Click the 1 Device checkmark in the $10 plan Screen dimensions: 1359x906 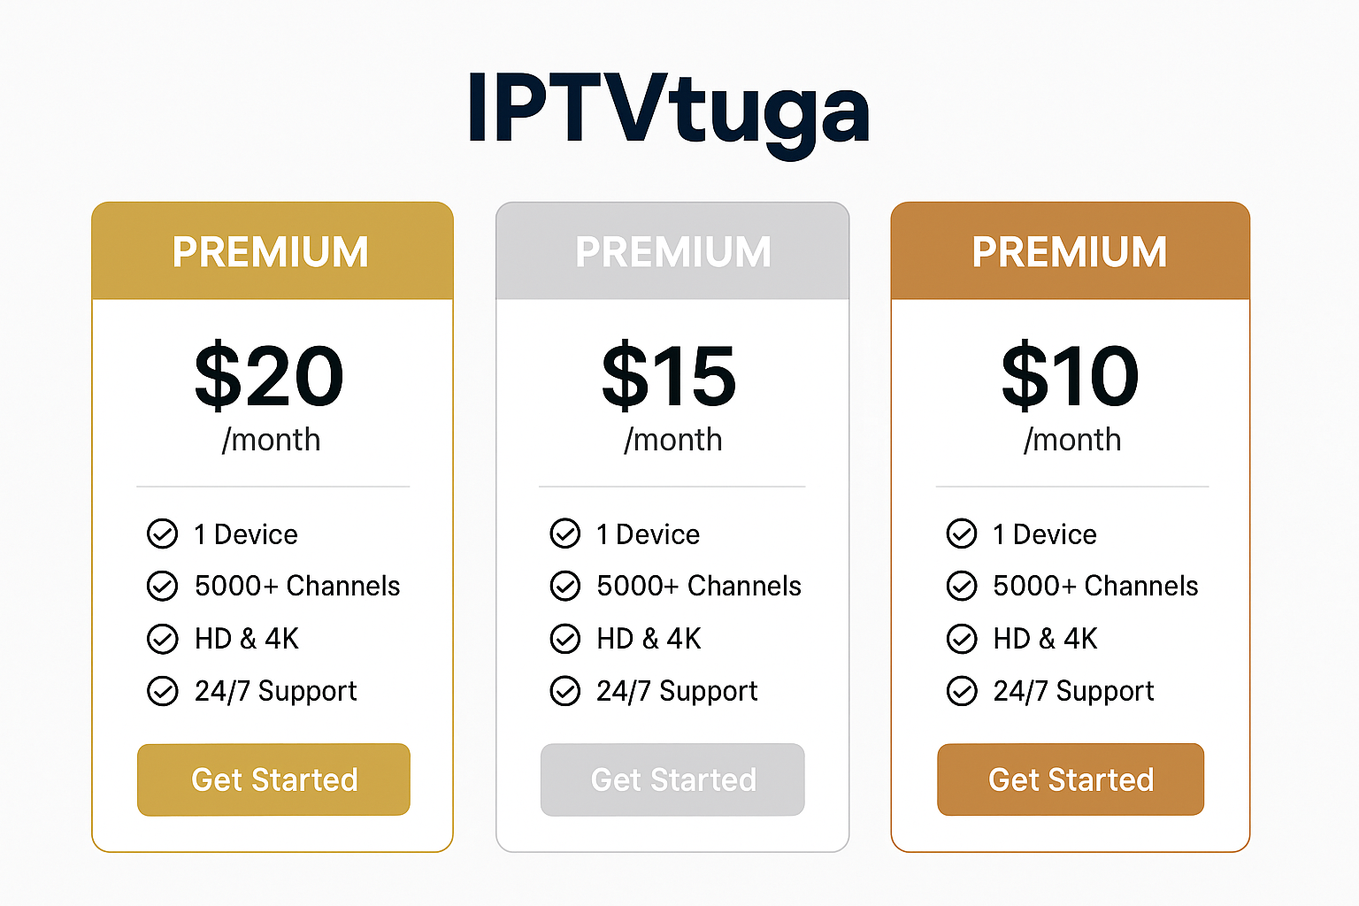tap(962, 534)
